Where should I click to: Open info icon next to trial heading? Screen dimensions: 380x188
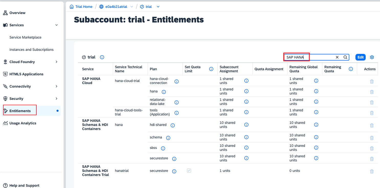click(x=102, y=57)
